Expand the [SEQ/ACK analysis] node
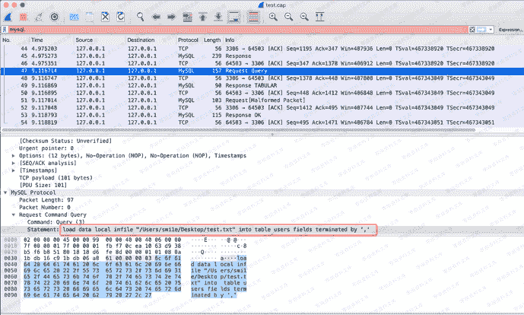Screen dimensions: 524x315 click(x=14, y=162)
